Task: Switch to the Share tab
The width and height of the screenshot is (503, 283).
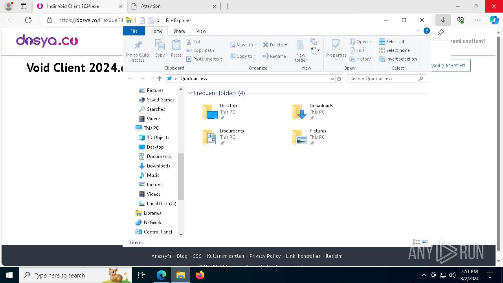Action: click(179, 31)
